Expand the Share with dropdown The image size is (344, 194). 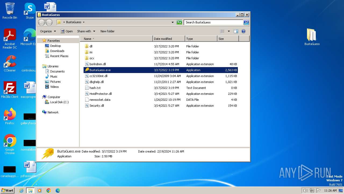(x=86, y=31)
